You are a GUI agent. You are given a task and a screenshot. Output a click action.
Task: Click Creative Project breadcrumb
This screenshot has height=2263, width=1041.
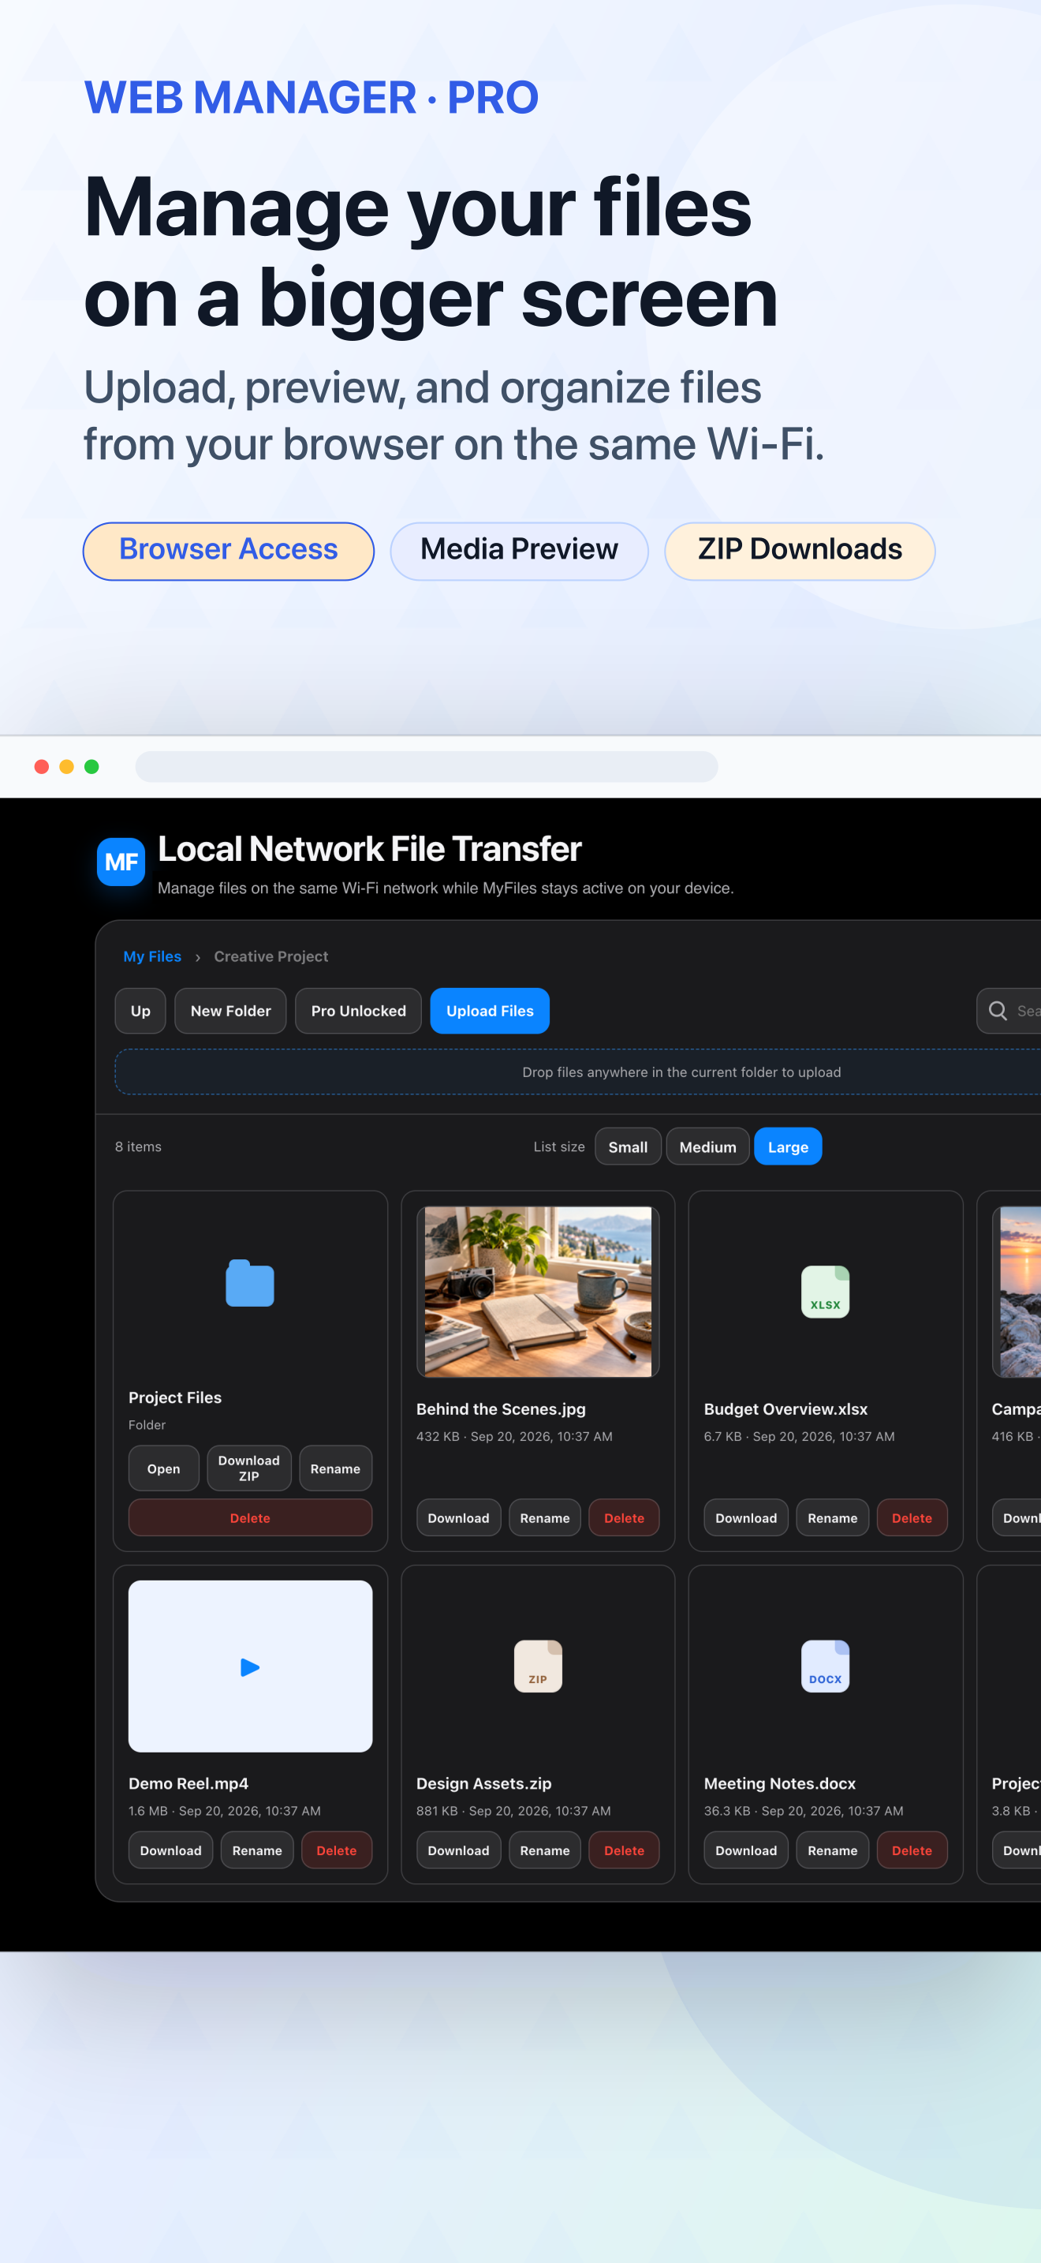click(x=271, y=956)
